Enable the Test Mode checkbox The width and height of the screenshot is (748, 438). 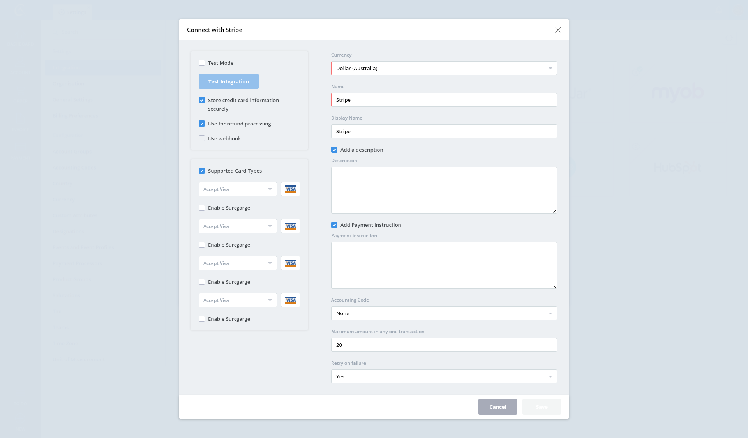(x=202, y=63)
